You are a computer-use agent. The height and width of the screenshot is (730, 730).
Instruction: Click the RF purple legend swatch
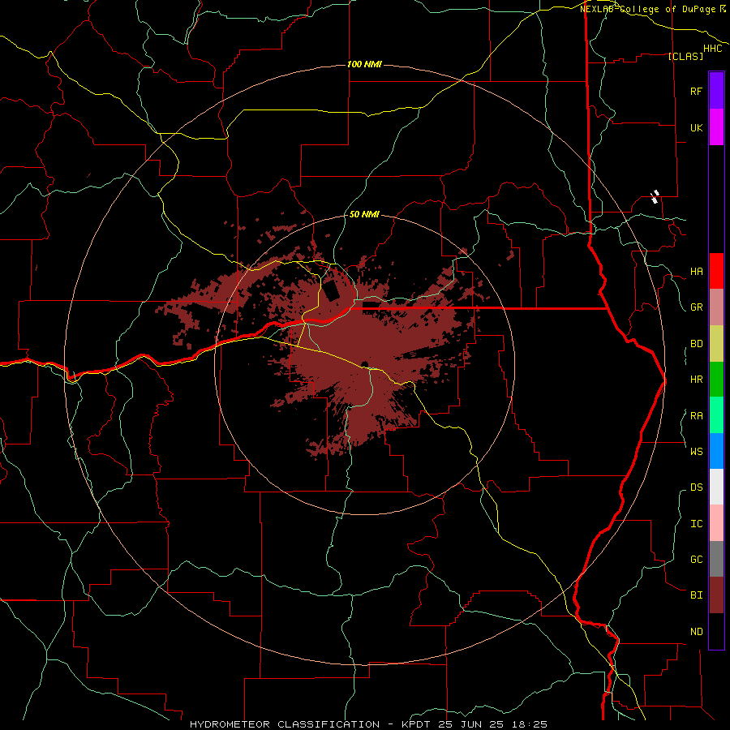click(716, 91)
